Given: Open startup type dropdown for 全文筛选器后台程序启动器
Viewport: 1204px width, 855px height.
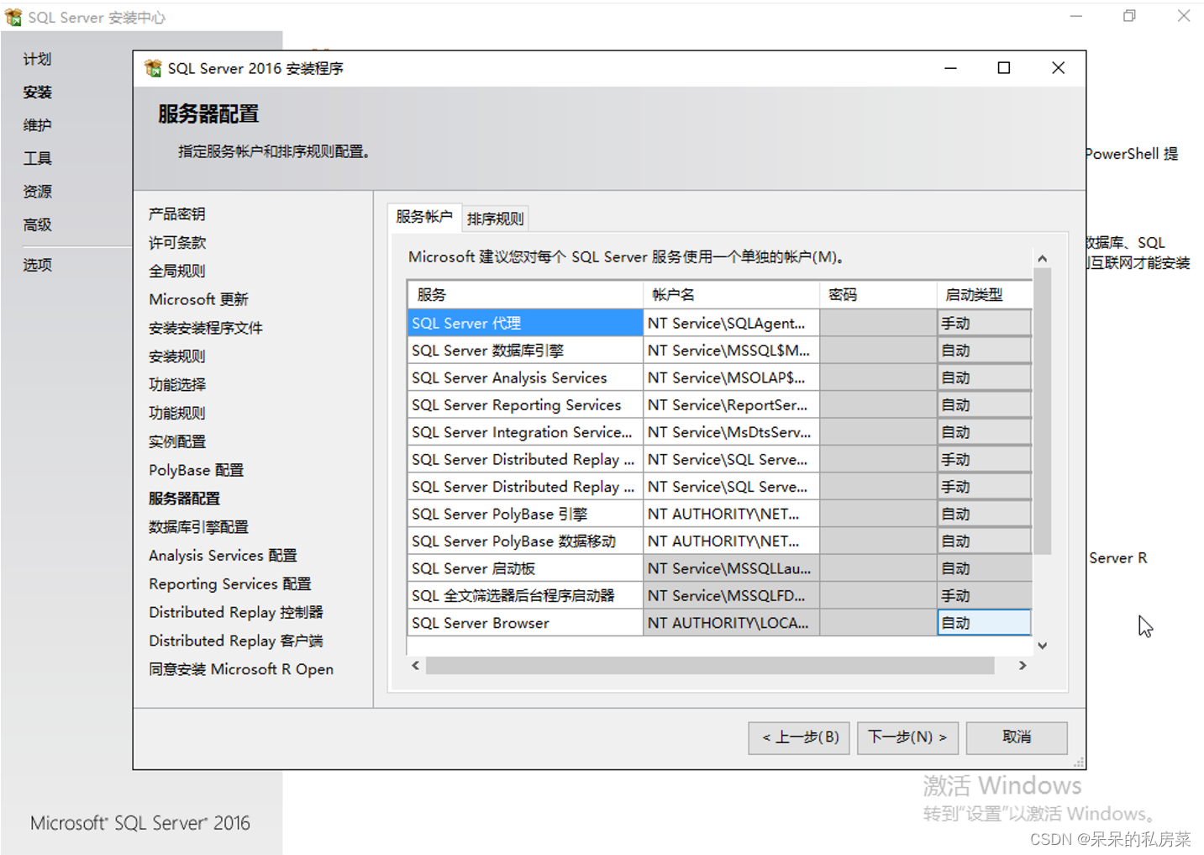Looking at the screenshot, I should (x=984, y=596).
